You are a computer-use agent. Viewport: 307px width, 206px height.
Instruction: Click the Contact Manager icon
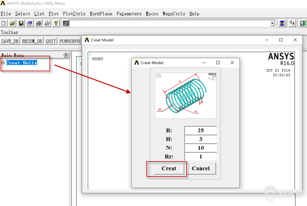(303, 23)
